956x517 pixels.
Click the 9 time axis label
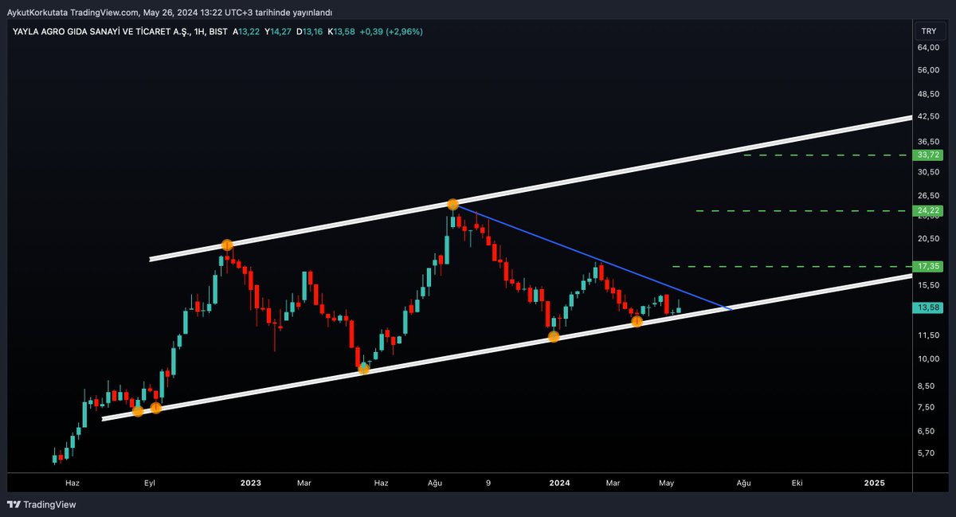click(488, 483)
